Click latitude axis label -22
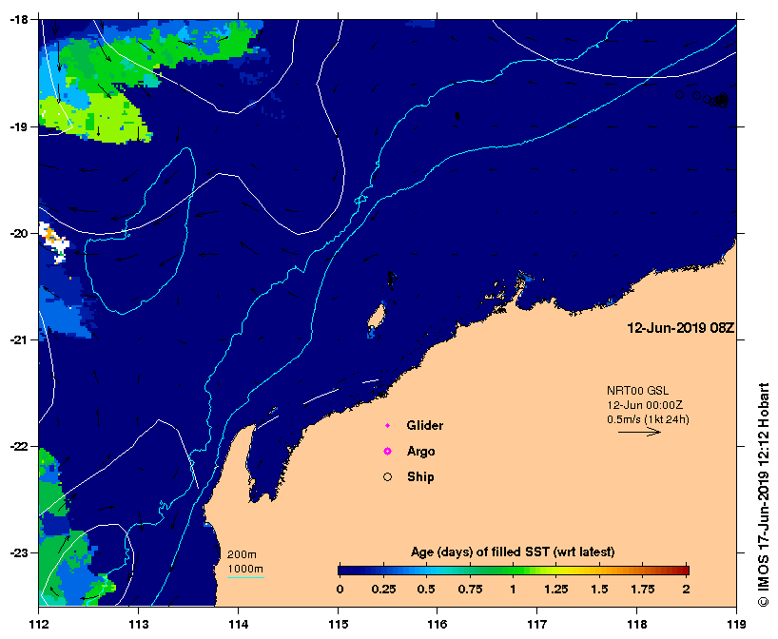 pos(20,446)
